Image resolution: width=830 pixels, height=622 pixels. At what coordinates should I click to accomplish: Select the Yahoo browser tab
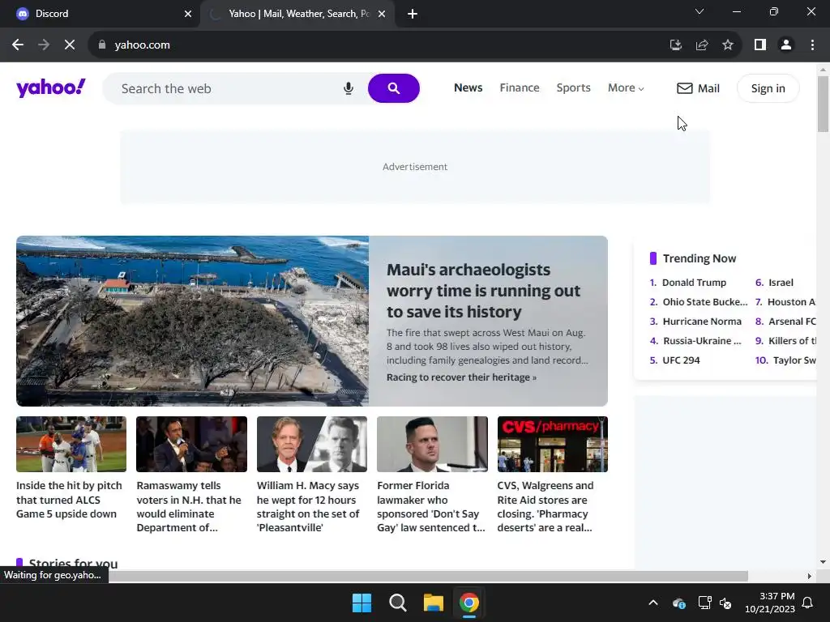coord(297,14)
